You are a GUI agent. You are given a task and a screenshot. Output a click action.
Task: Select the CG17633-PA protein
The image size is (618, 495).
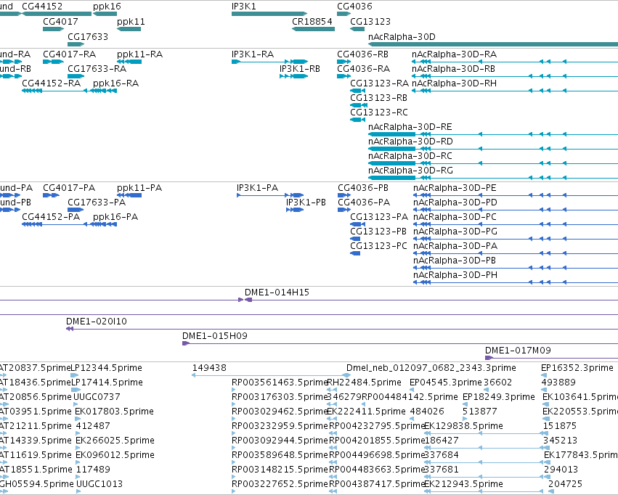point(76,210)
